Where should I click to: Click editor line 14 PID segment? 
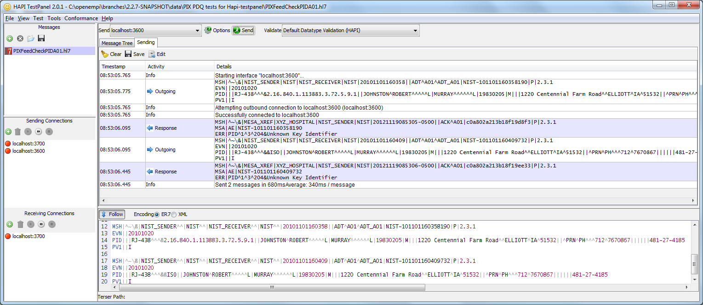399,240
